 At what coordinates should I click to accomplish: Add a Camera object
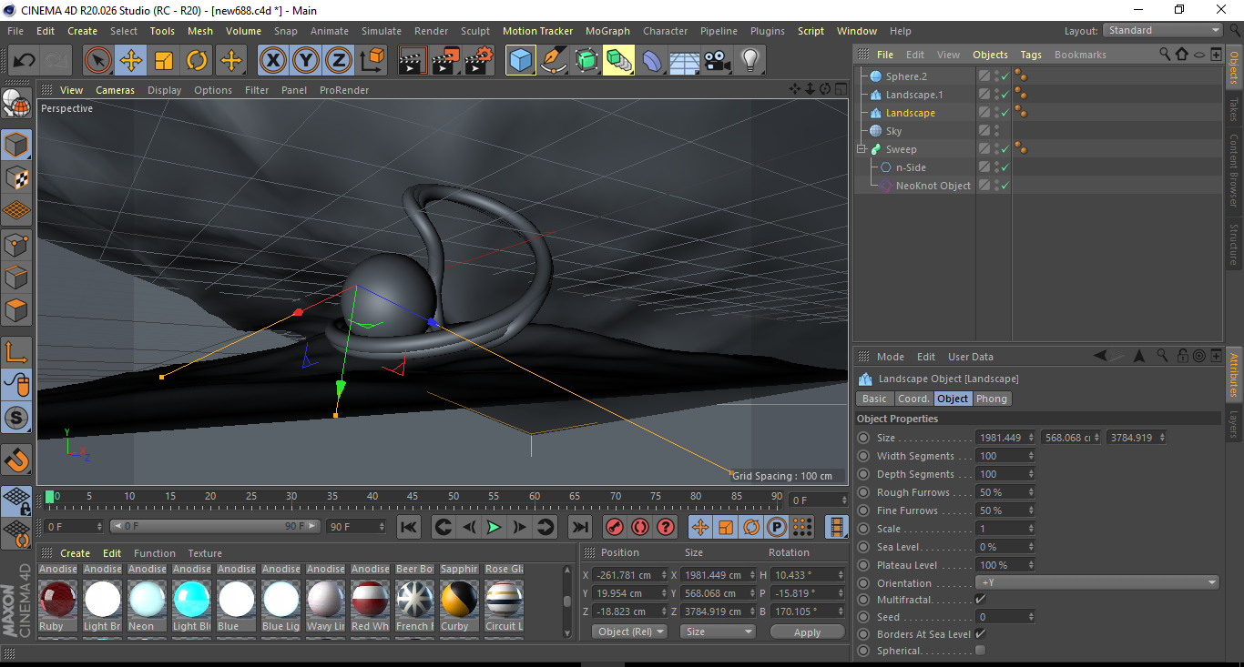pyautogui.click(x=718, y=61)
